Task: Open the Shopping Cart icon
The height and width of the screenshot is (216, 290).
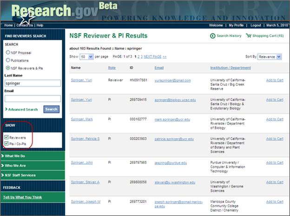Action: click(x=249, y=36)
